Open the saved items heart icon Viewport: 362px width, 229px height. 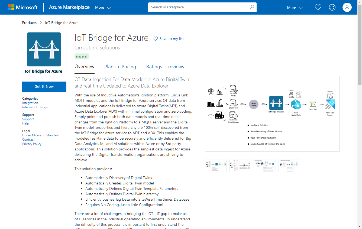point(318,7)
